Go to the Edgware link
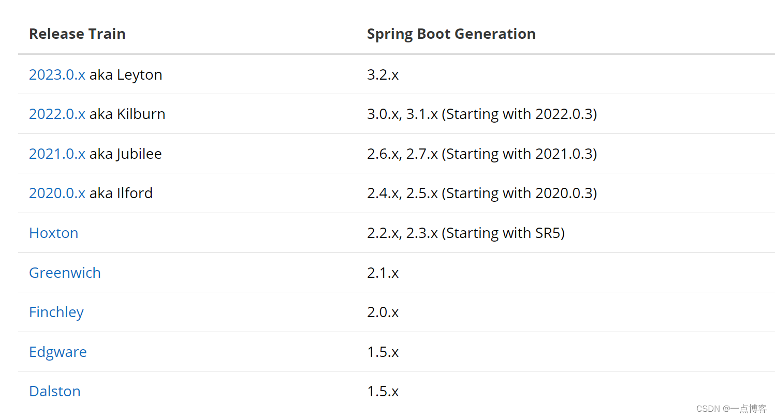The height and width of the screenshot is (418, 775). coord(57,352)
